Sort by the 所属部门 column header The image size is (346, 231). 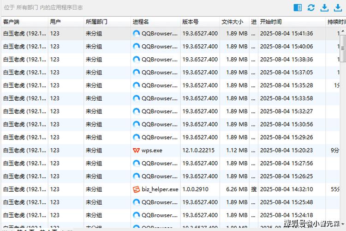107,22
